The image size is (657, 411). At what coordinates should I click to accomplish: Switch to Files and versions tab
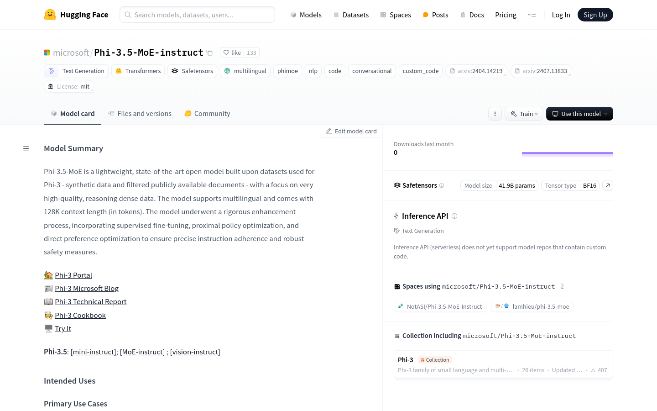point(140,114)
